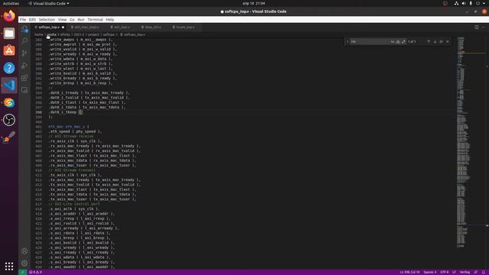The image size is (489, 275).
Task: Select the softcpu_top.v editor tab
Action: coord(50,27)
